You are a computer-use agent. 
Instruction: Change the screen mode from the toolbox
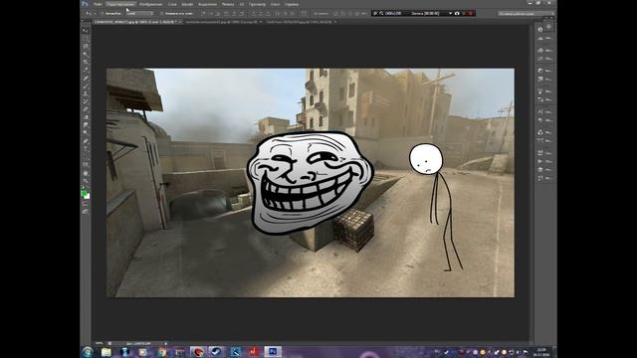86,212
